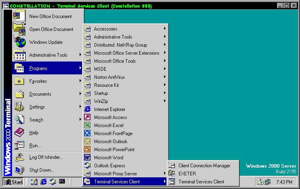Launch Microsoft Word from Programs list
Image resolution: width=300 pixels, height=189 pixels.
coord(109,158)
